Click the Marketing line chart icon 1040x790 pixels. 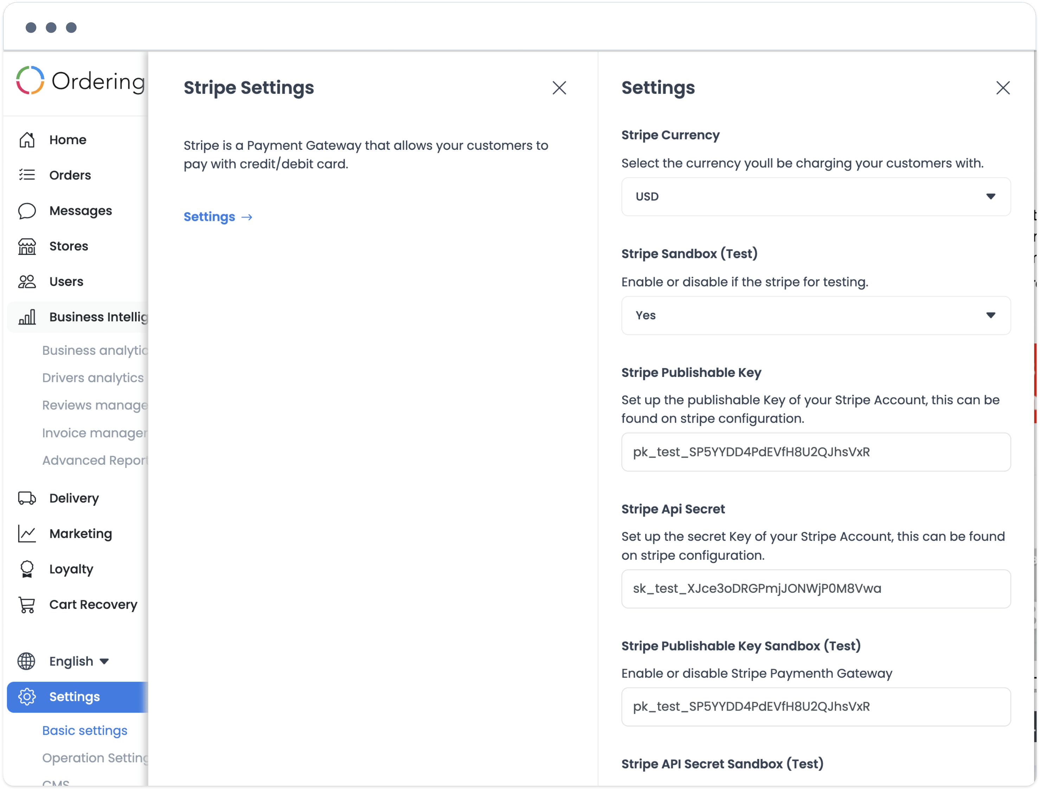[27, 534]
